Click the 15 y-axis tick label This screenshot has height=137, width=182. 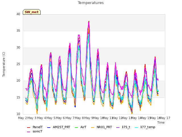click(18, 97)
